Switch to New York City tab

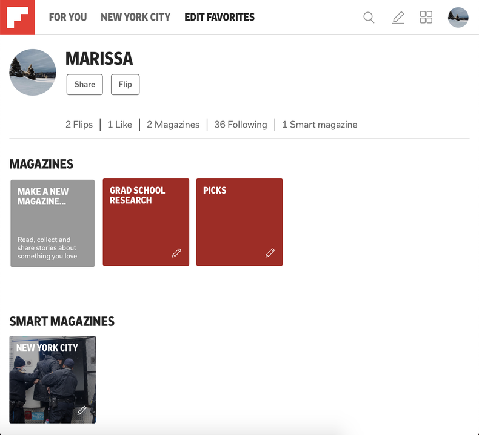(x=135, y=18)
